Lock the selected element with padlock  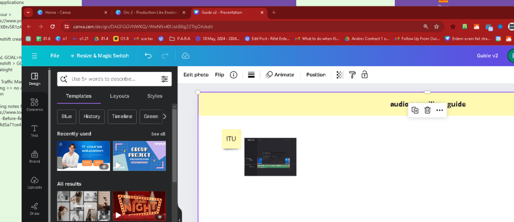364,75
